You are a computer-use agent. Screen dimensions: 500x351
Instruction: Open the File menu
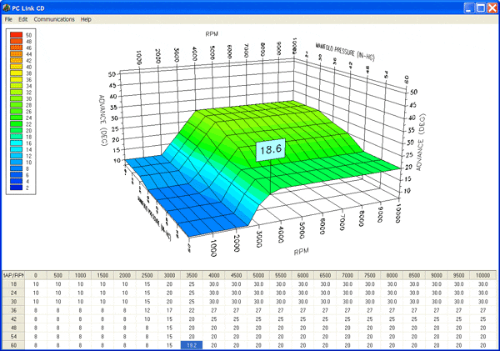click(x=8, y=19)
